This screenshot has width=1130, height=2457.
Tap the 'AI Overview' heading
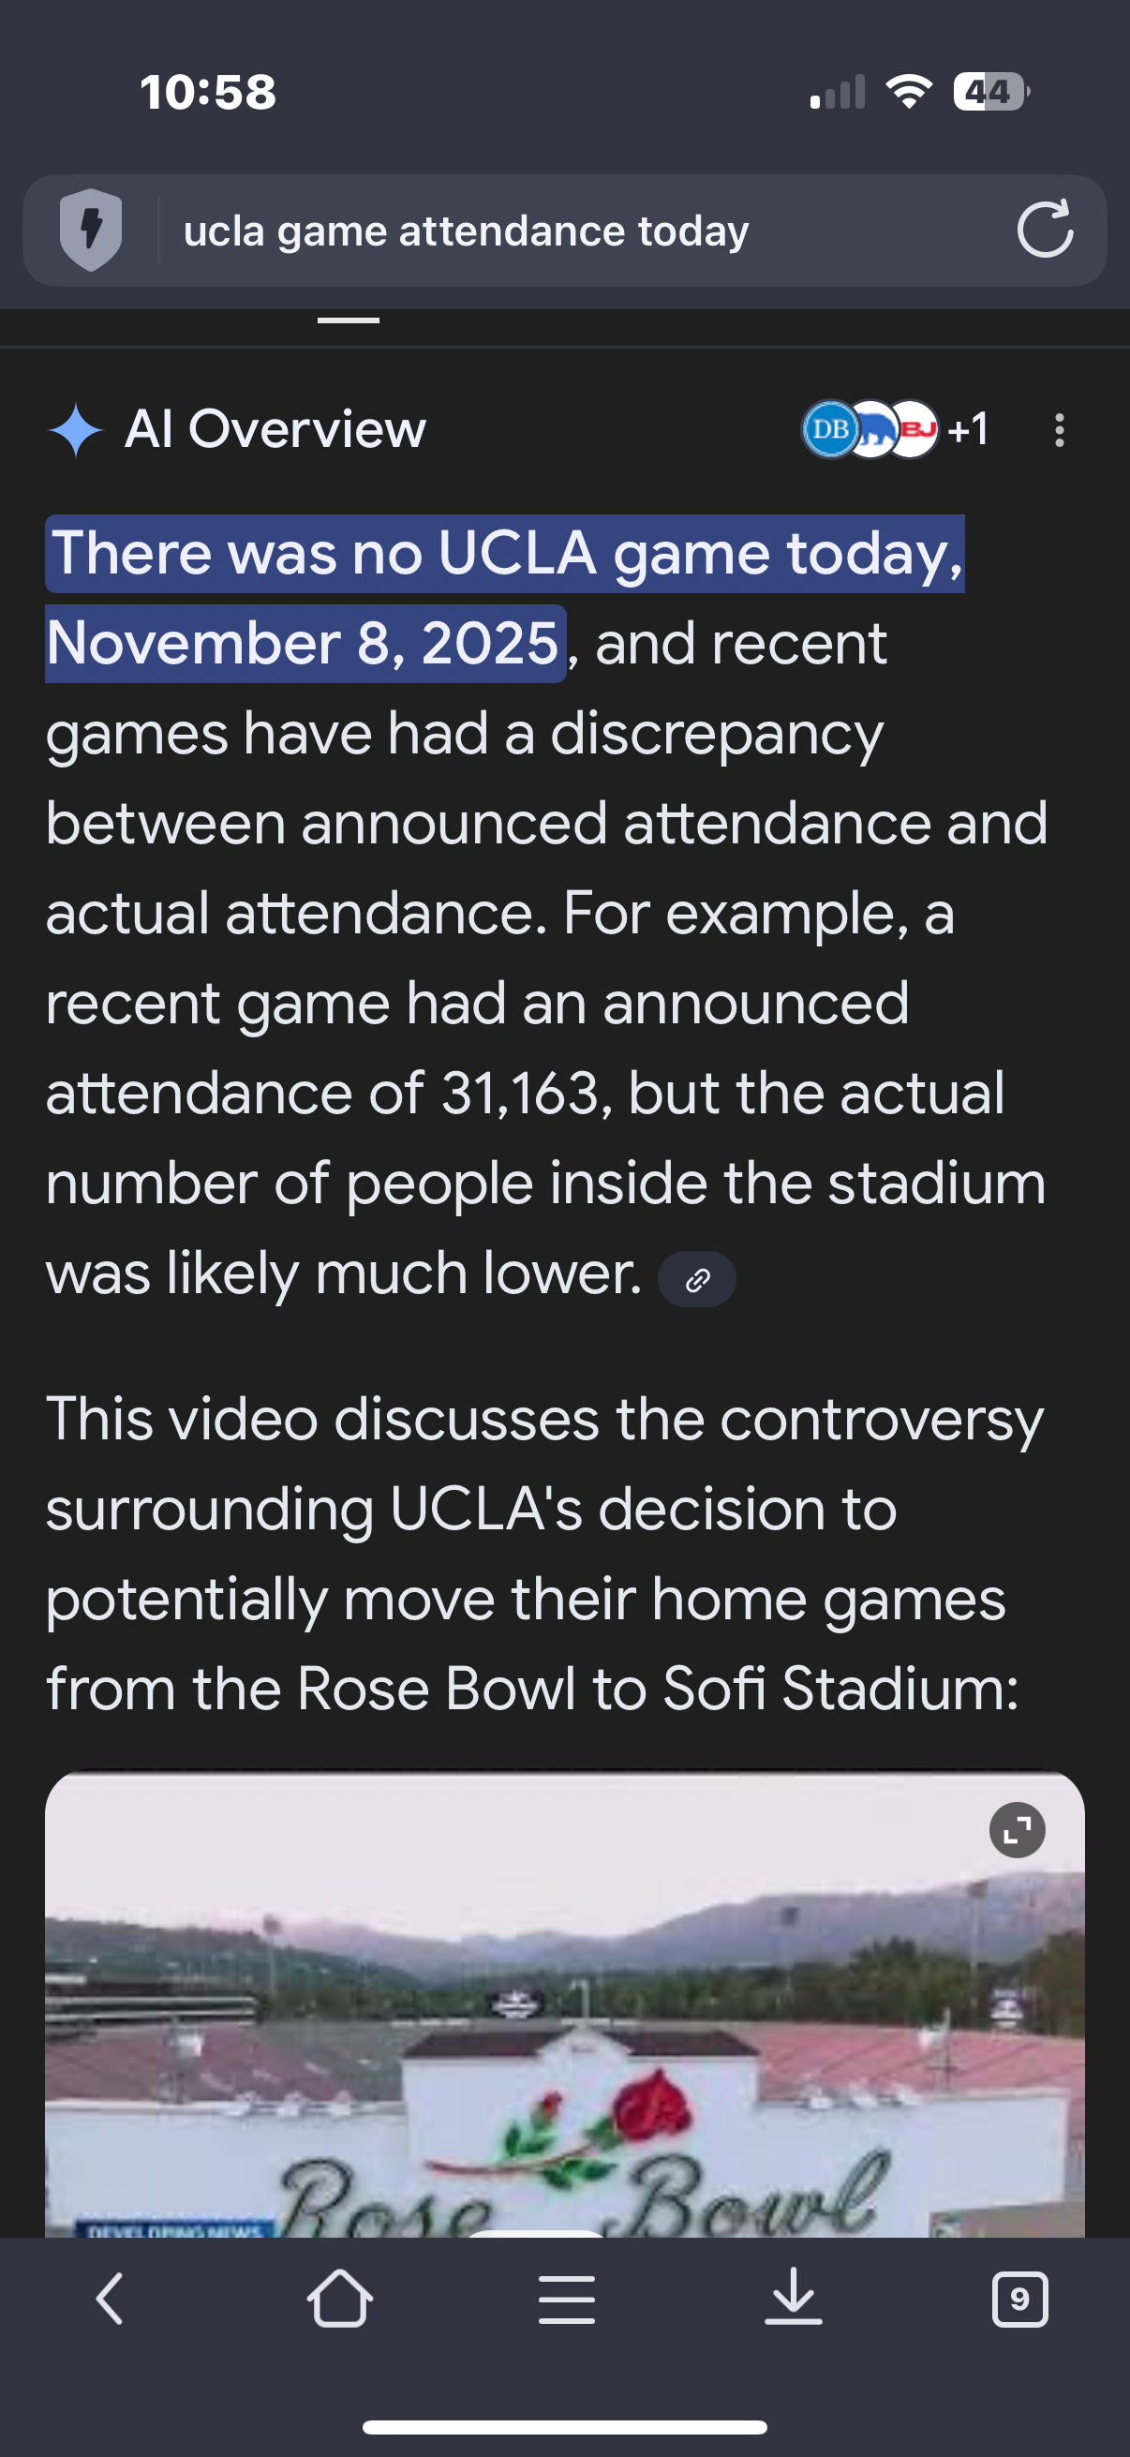click(275, 429)
